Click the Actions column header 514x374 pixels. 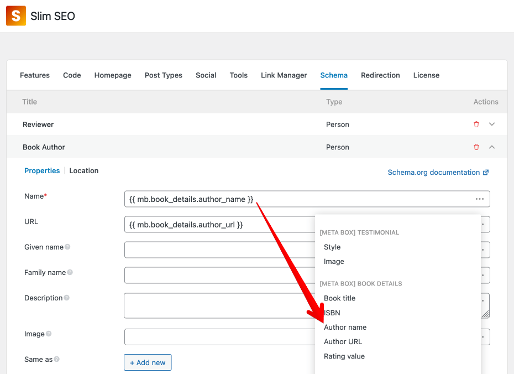(x=486, y=102)
